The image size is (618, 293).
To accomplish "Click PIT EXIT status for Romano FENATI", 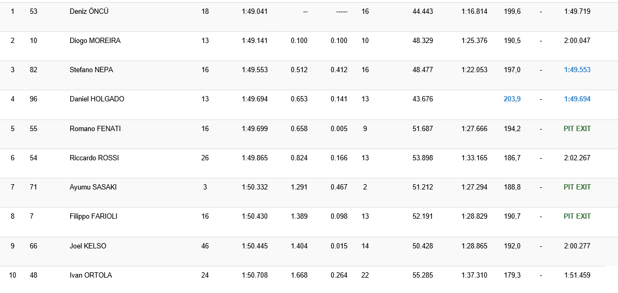I will coord(577,128).
